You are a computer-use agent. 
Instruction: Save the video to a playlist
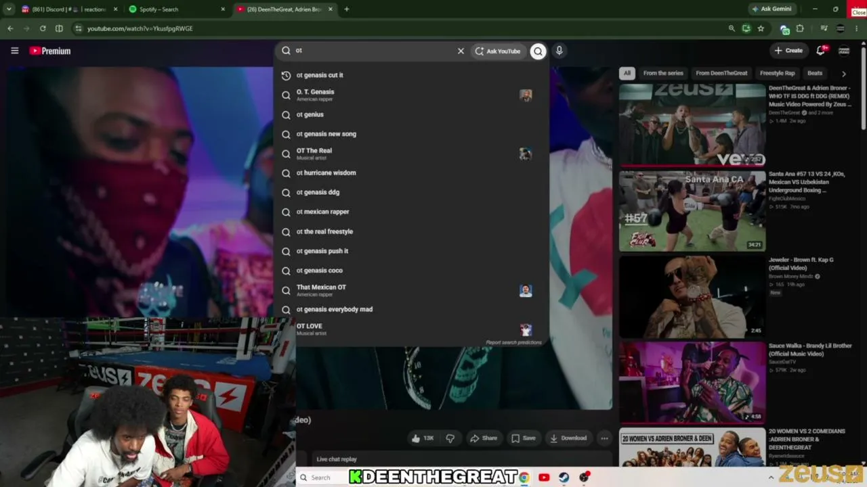tap(523, 438)
